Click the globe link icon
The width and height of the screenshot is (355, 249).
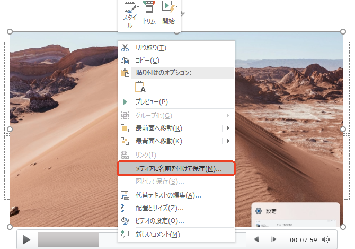(x=125, y=155)
